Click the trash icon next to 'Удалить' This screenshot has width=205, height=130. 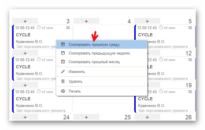pos(63,81)
